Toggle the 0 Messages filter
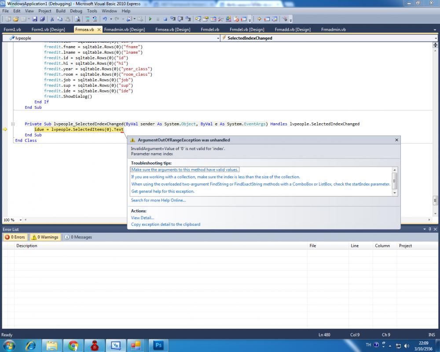The width and height of the screenshot is (440, 352). point(78,237)
